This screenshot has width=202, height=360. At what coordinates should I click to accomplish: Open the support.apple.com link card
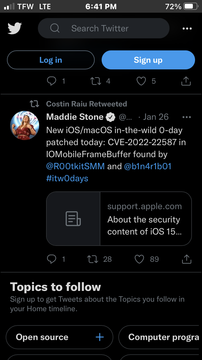pos(119,219)
